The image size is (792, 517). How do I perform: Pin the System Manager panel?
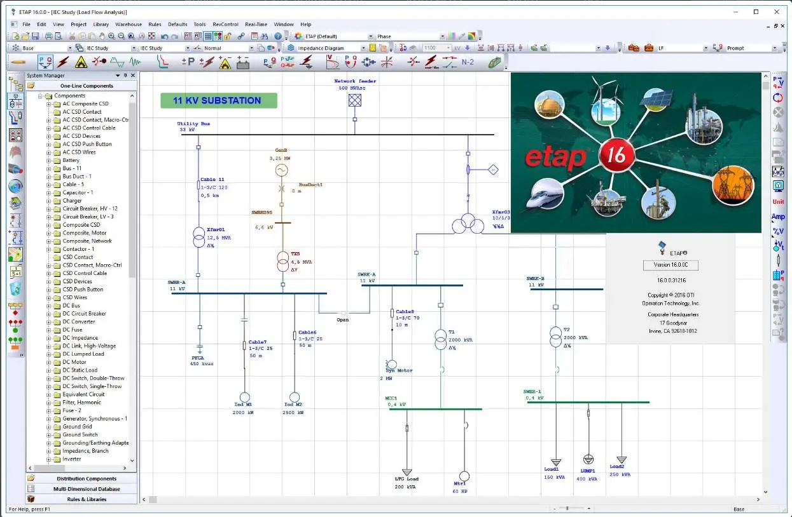point(126,75)
